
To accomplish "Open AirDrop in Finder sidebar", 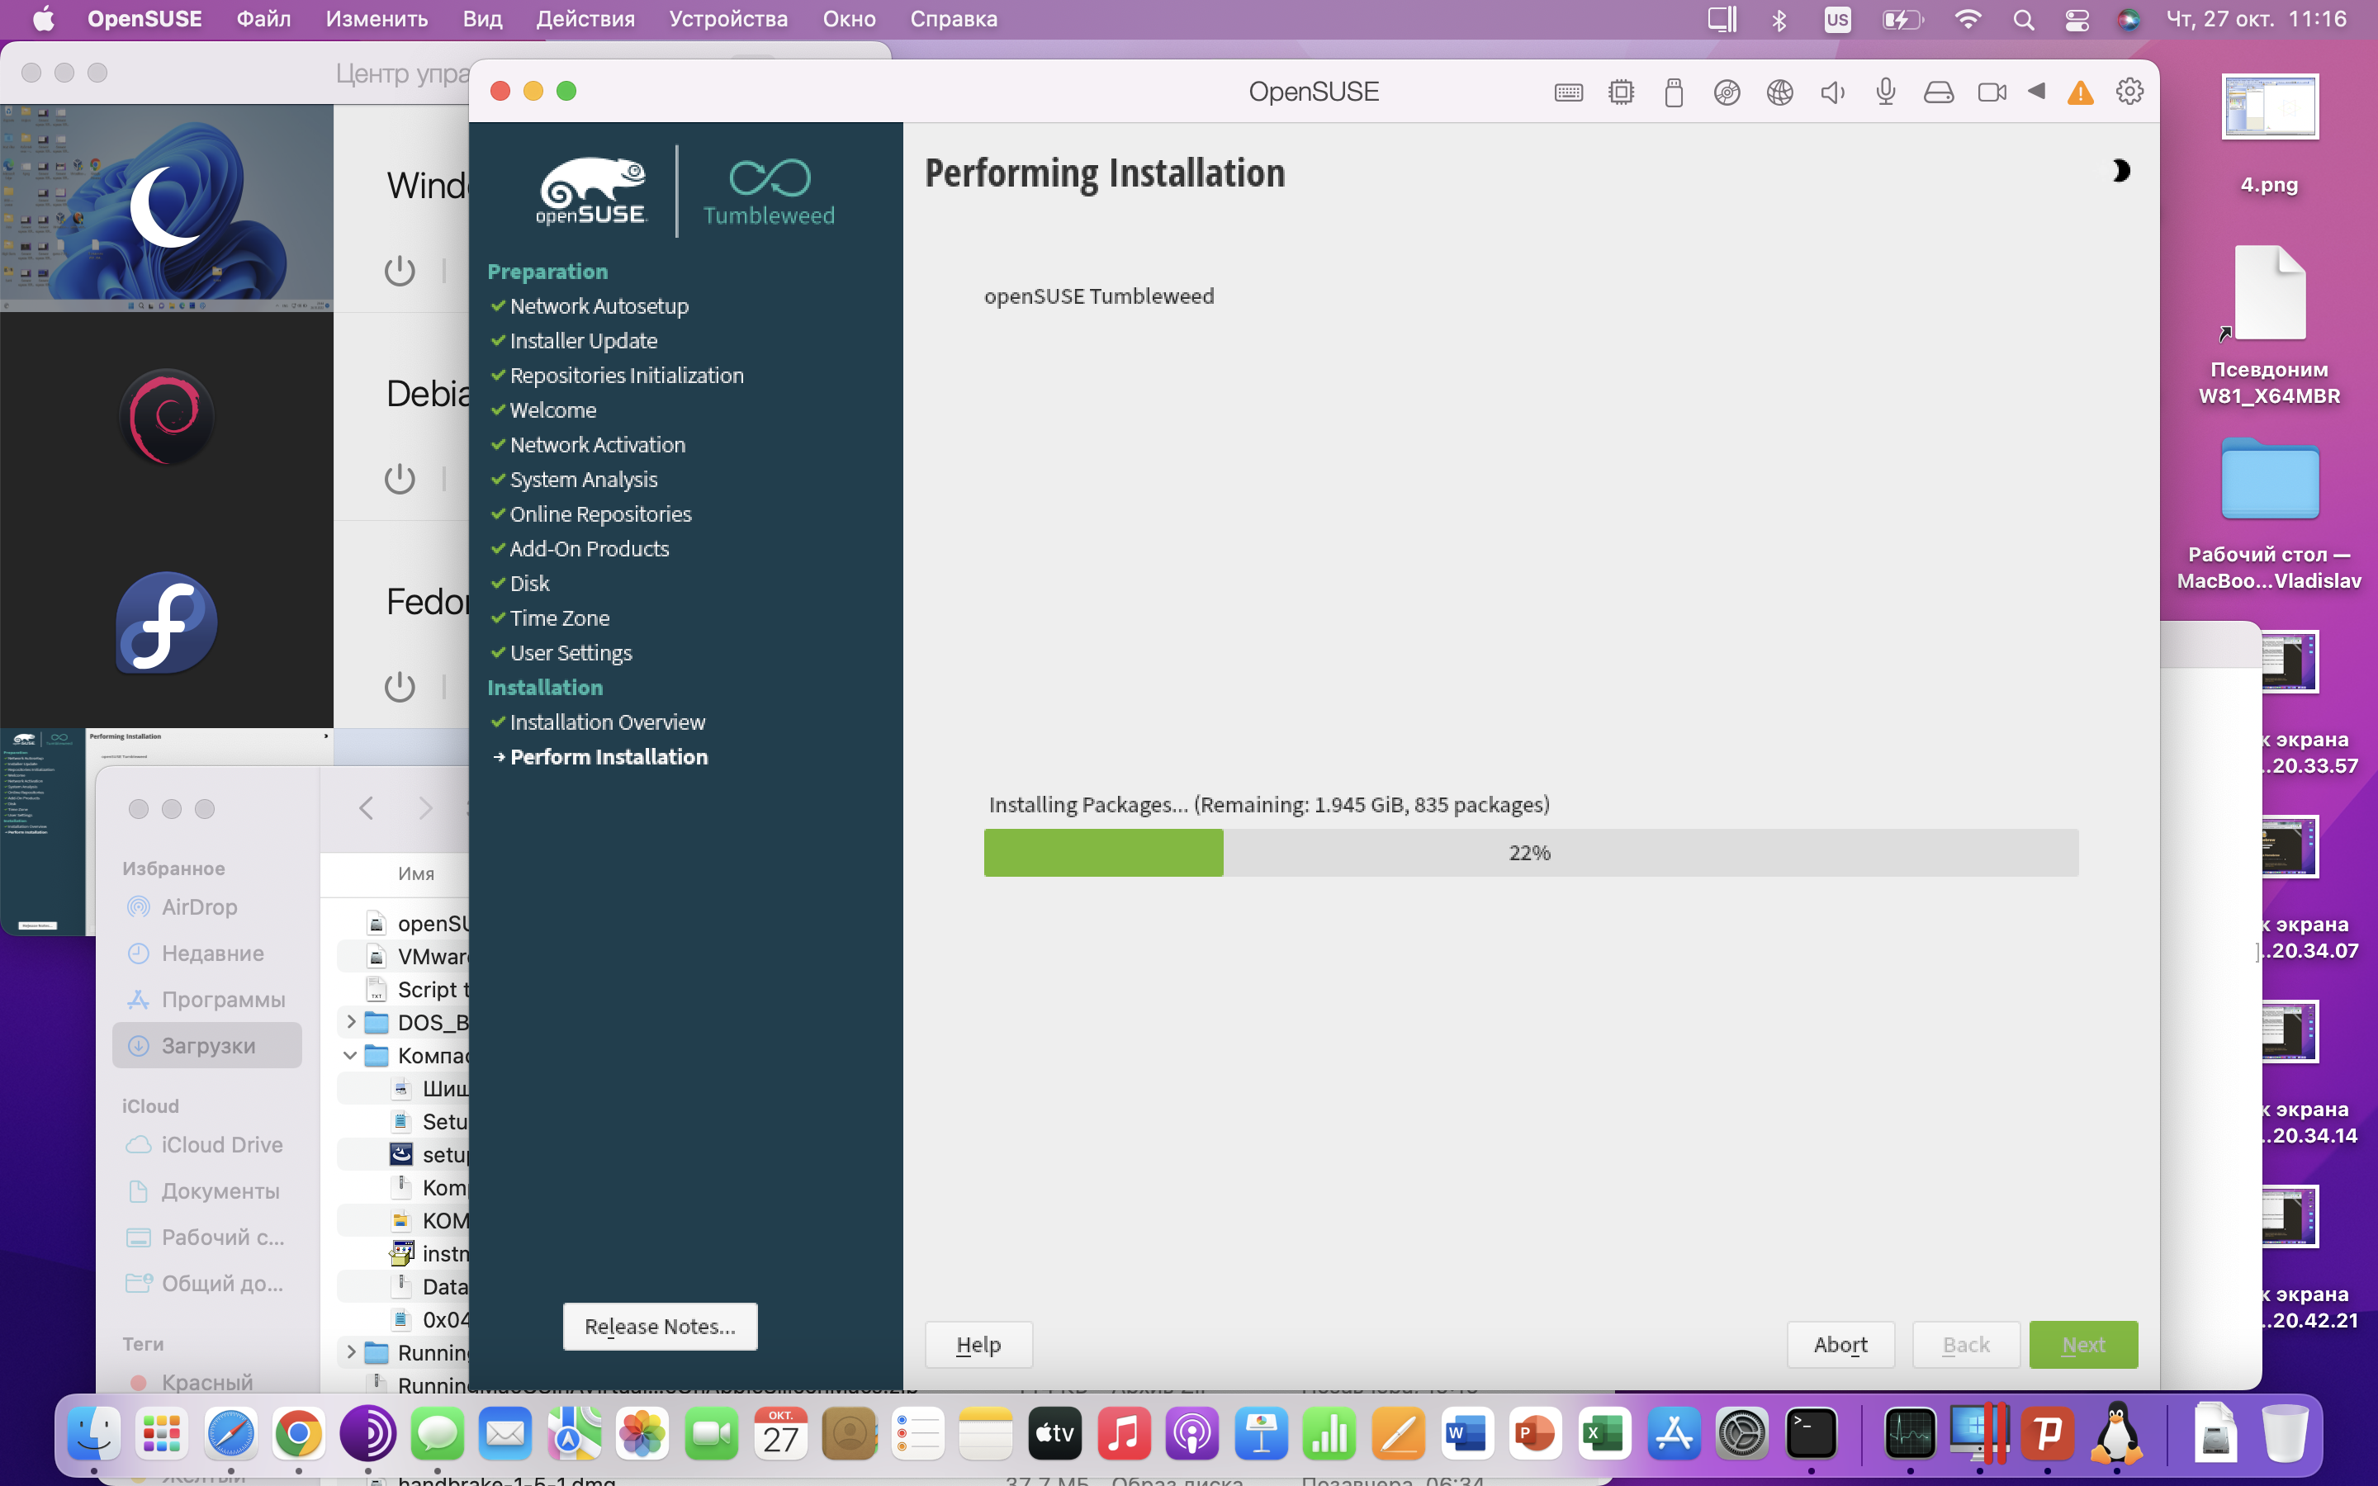I will pyautogui.click(x=198, y=906).
